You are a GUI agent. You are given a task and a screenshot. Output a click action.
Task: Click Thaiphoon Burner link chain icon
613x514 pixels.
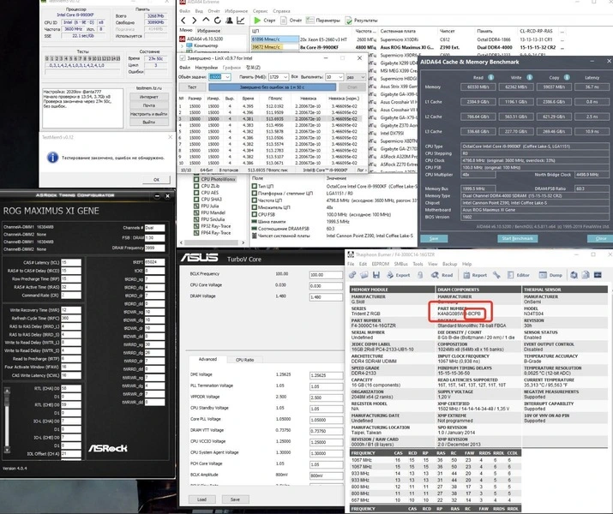pos(352,275)
